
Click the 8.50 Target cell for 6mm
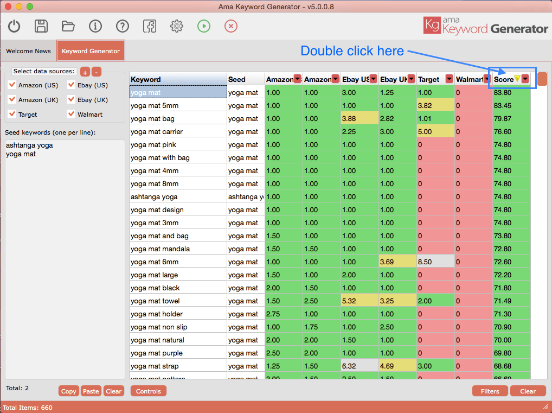435,262
